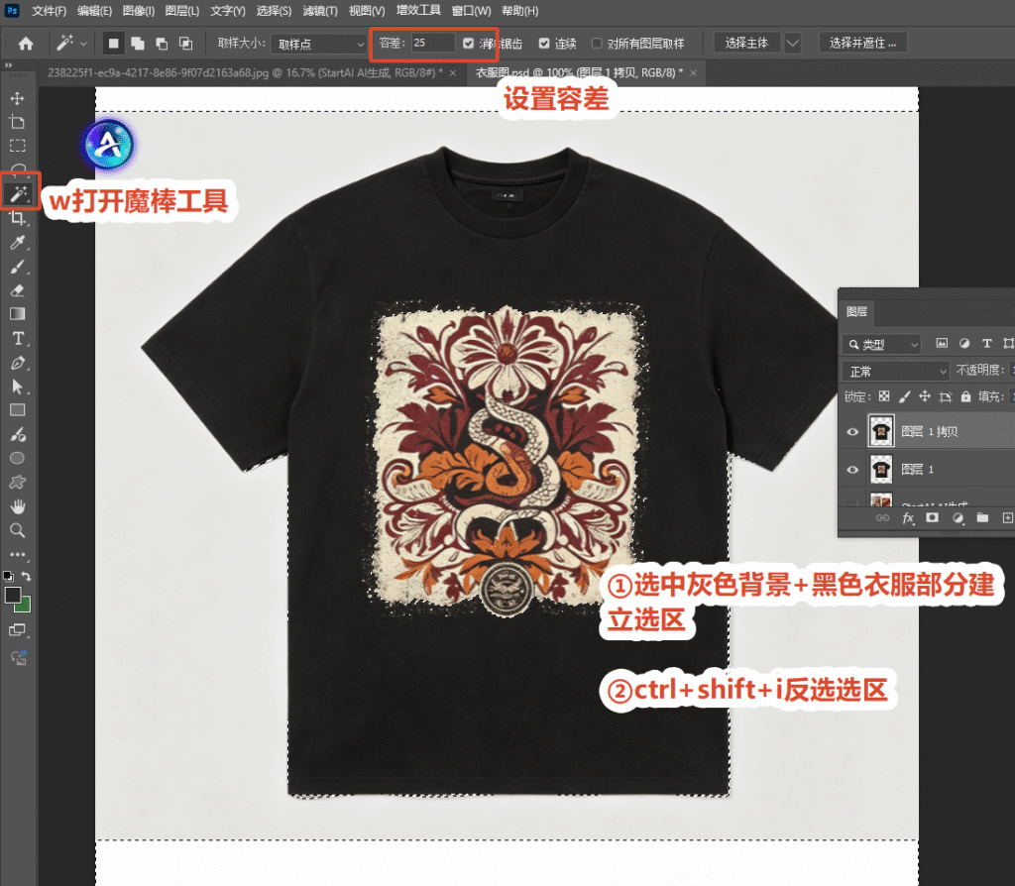Create new fill or adjustment layer

959,517
